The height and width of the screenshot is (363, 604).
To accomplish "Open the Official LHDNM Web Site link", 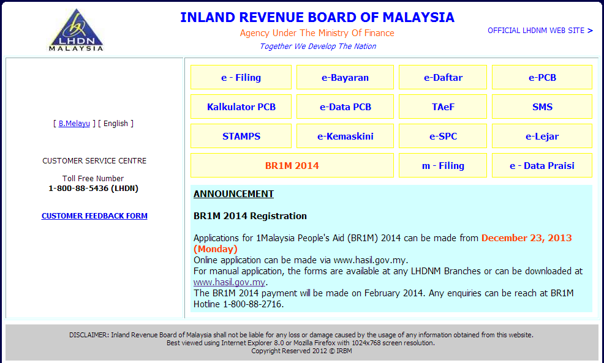I will click(540, 31).
